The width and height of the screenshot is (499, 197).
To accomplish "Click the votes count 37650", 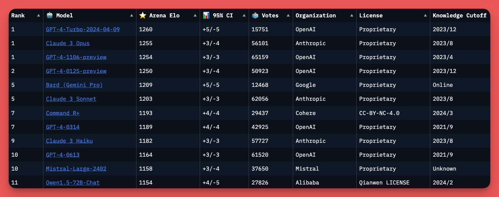I will click(x=260, y=169).
